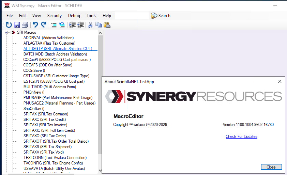
Task: Open the Edit menu
Action: pos(22,16)
